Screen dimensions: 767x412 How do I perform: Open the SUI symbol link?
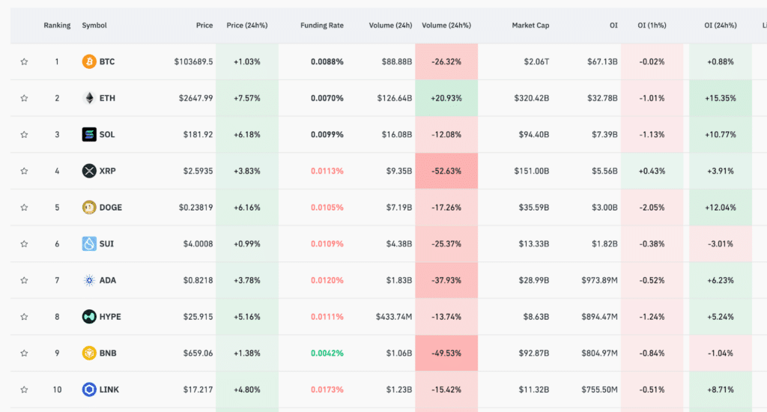pyautogui.click(x=106, y=243)
